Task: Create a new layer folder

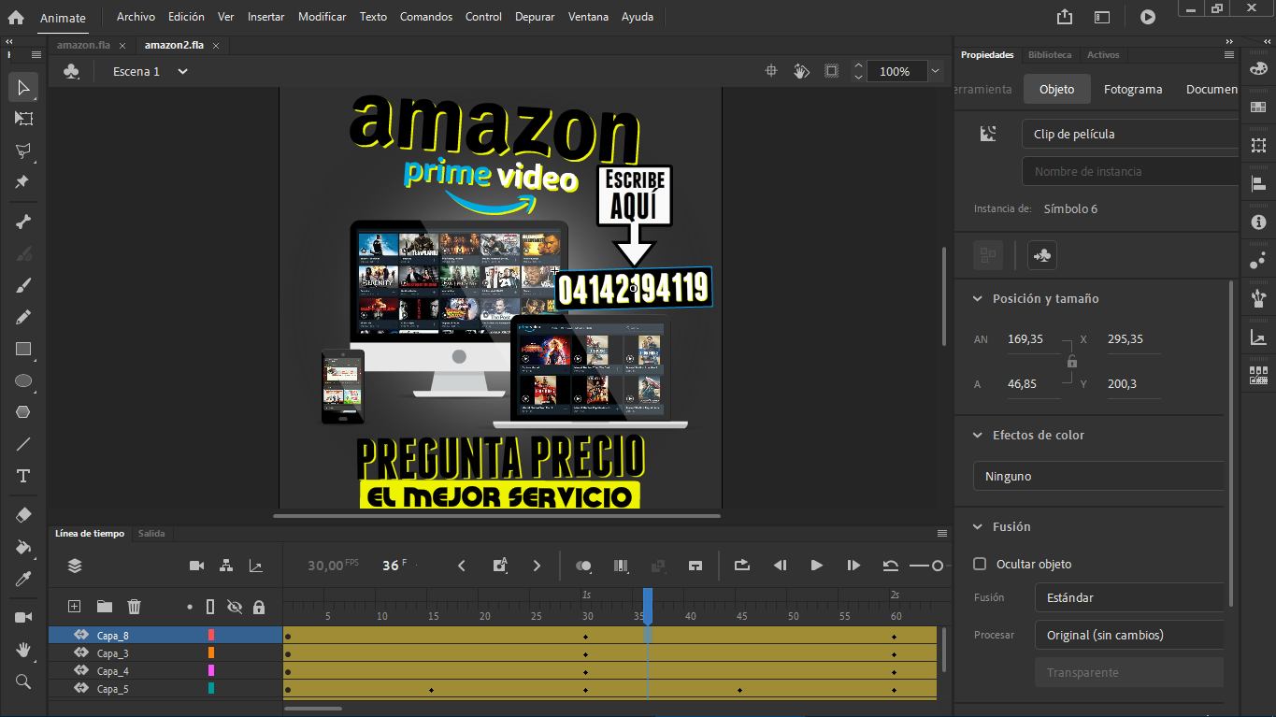Action: point(105,607)
